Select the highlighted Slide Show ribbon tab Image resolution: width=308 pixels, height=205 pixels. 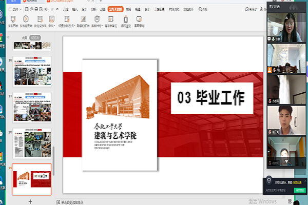pos(115,9)
